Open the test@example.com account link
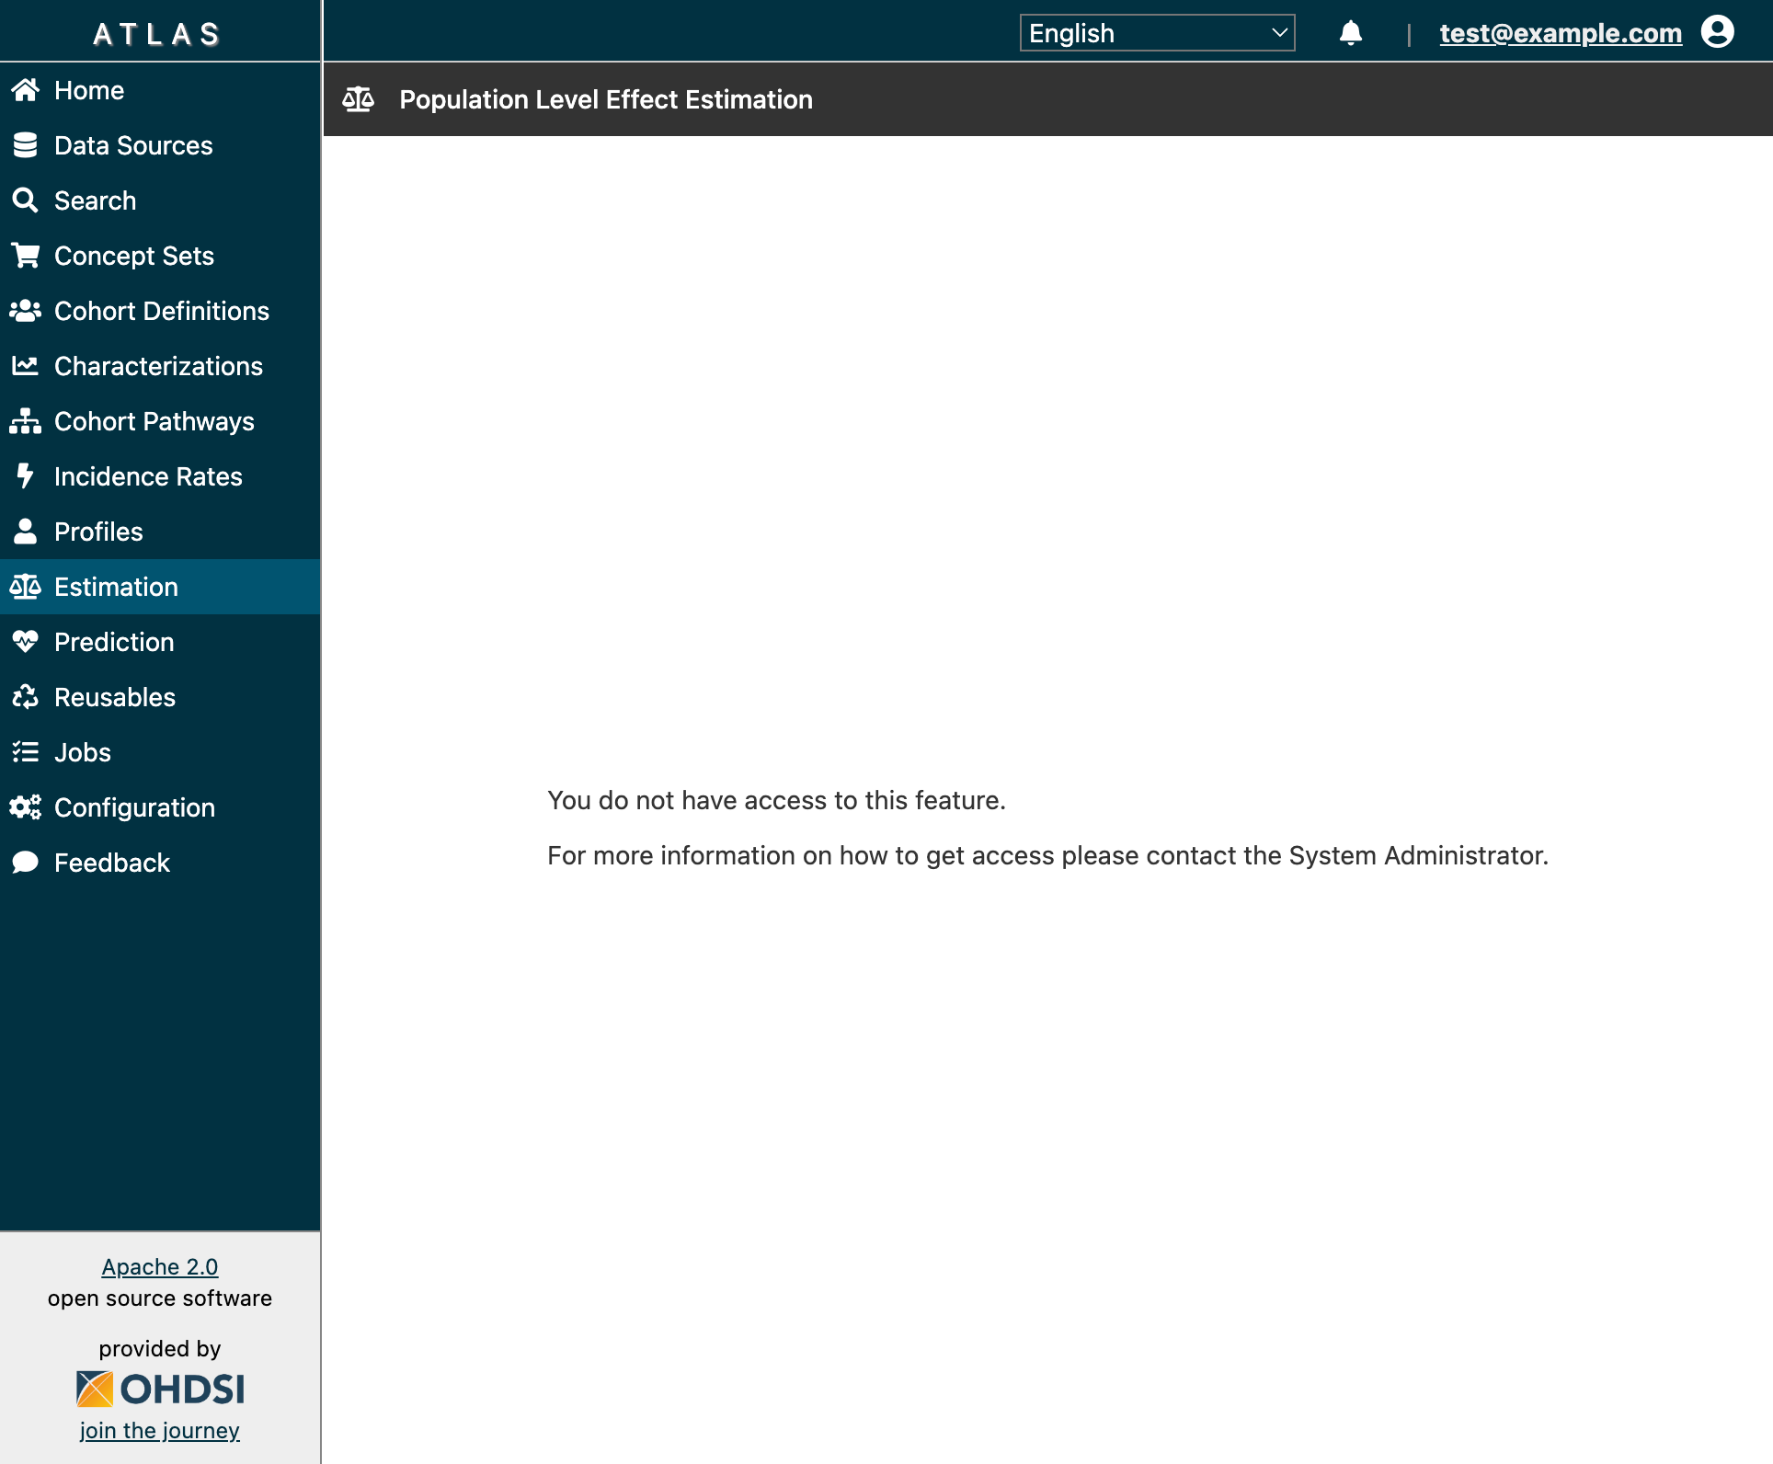 (1560, 33)
